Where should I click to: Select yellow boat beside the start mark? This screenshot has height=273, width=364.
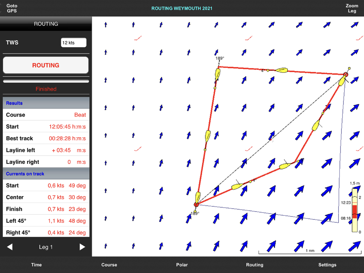tap(198, 197)
